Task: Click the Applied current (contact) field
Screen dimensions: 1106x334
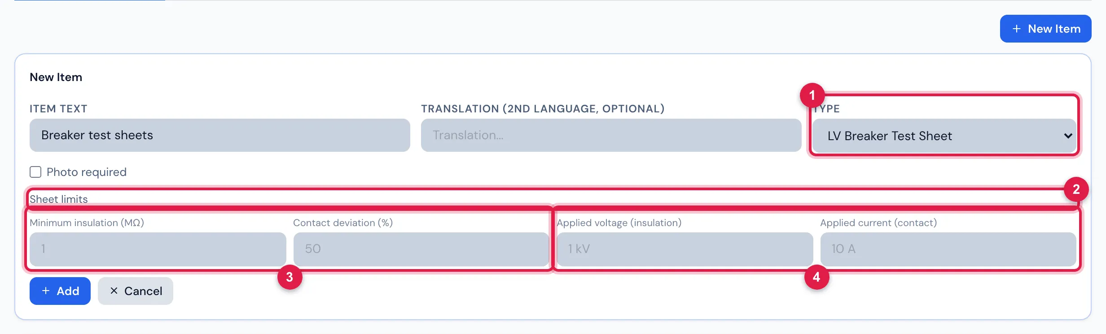Action: tap(948, 249)
